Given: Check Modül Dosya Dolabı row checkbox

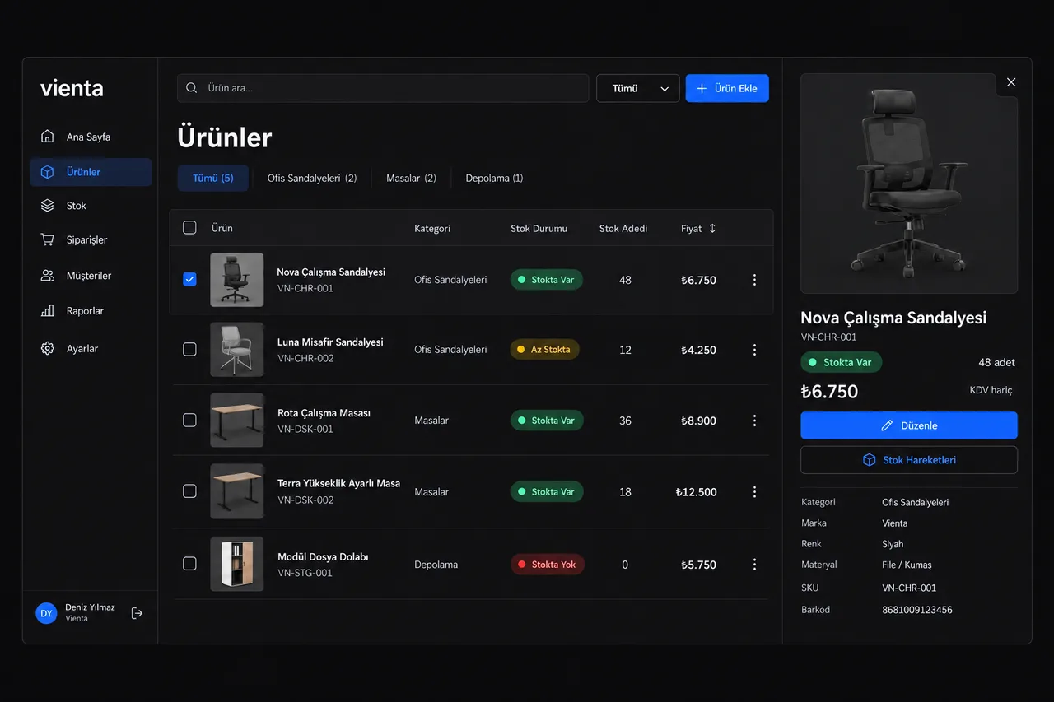Looking at the screenshot, I should (189, 565).
